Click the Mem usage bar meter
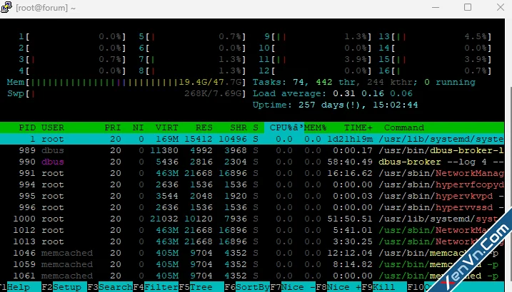 pos(126,82)
